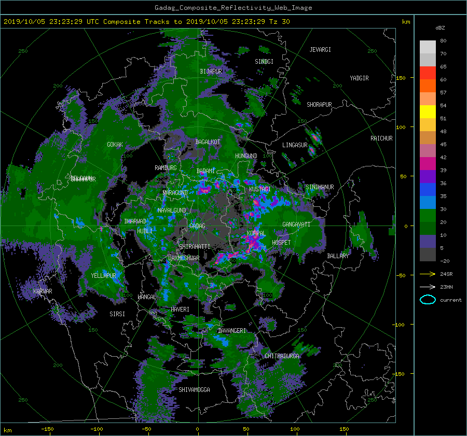This screenshot has width=467, height=436.
Task: Click the DAVANGERI city label
Action: [x=232, y=331]
